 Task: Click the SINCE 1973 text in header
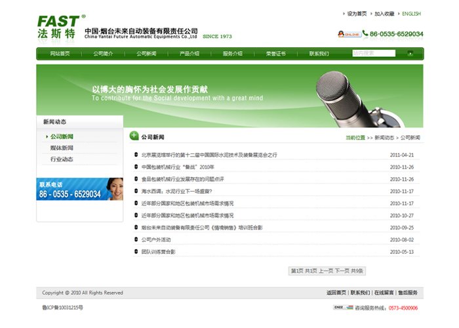pos(217,36)
